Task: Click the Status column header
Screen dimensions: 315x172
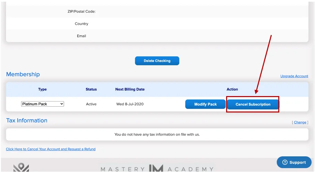Action: tap(91, 89)
